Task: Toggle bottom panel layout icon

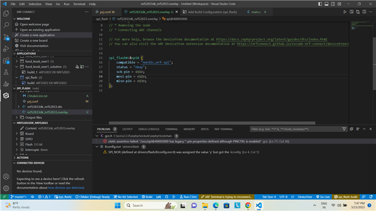Action: (327, 4)
